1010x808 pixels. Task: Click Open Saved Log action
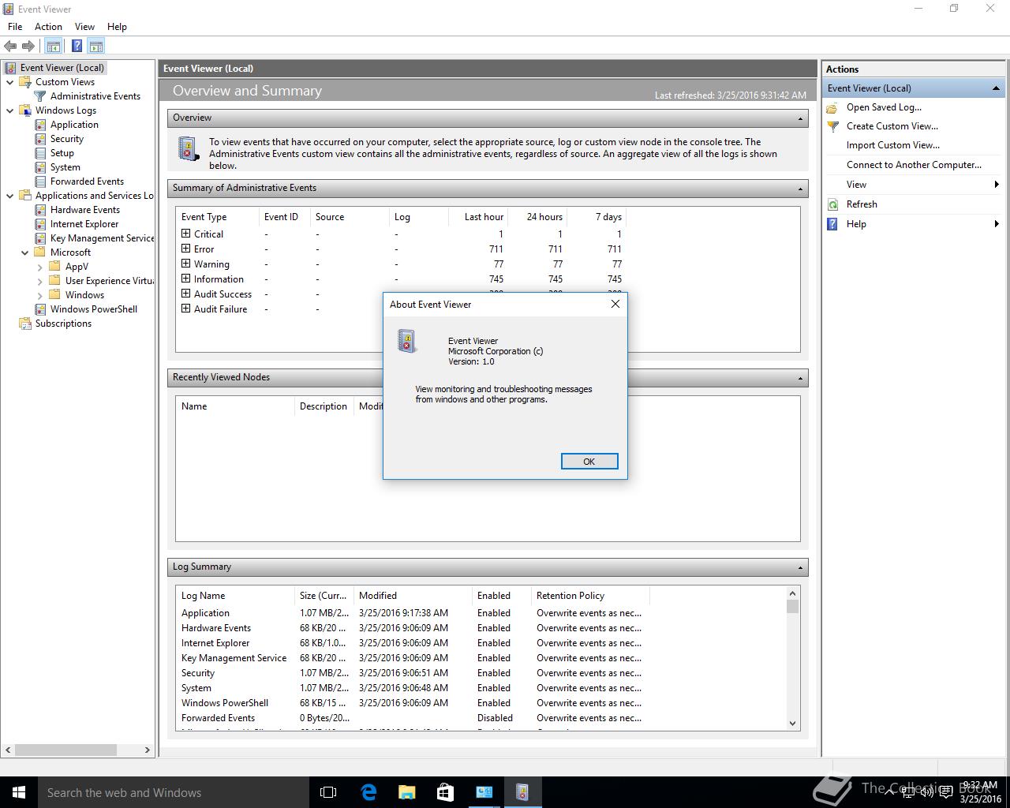click(x=884, y=107)
